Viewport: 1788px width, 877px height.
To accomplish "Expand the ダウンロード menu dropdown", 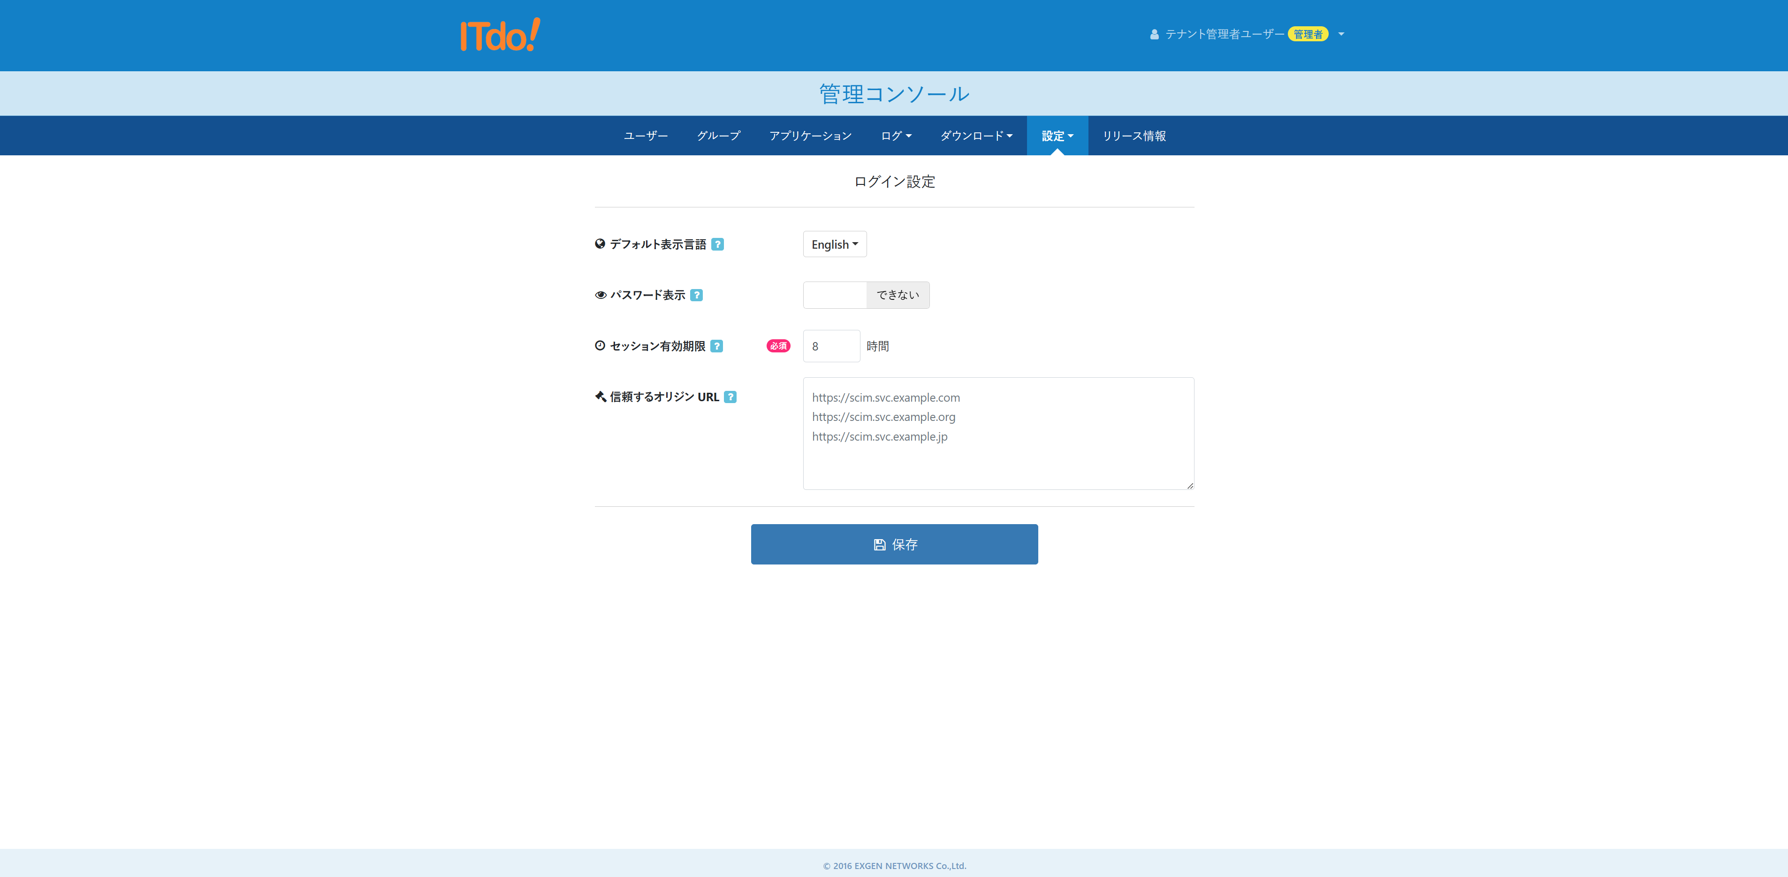I will point(975,136).
